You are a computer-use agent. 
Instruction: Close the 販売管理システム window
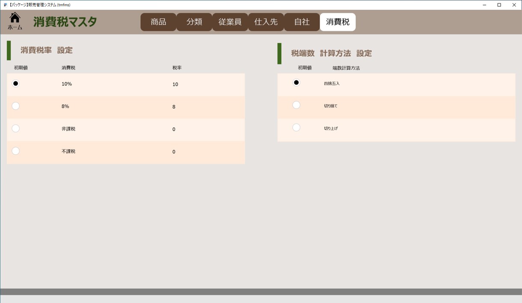coord(514,5)
